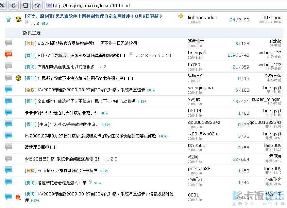This screenshot has height=208, width=287.
Task: Click the bookmark star icon
Action: (x=37, y=5)
